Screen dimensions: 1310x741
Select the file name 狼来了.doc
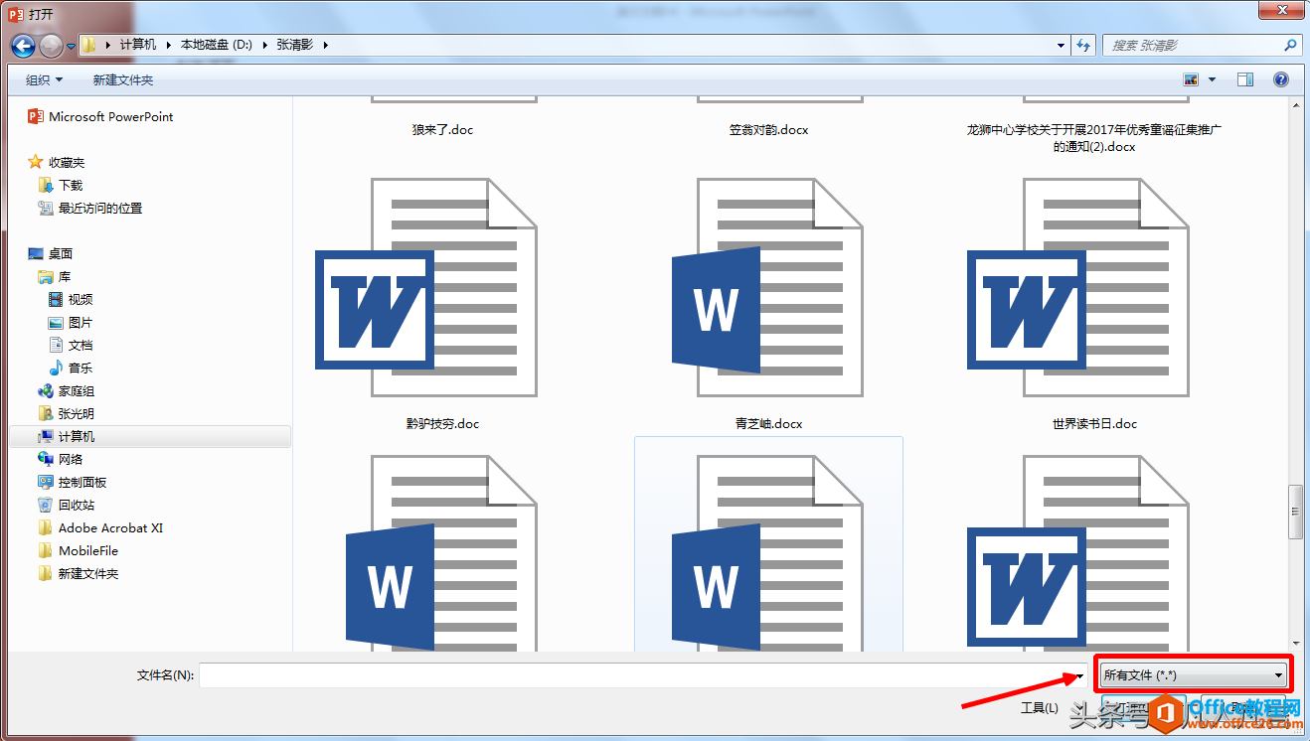pyautogui.click(x=442, y=129)
